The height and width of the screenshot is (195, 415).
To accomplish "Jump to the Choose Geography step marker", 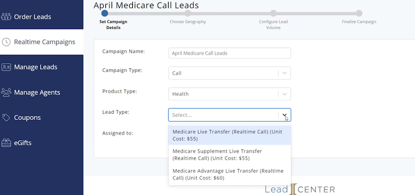I will pos(188,13).
